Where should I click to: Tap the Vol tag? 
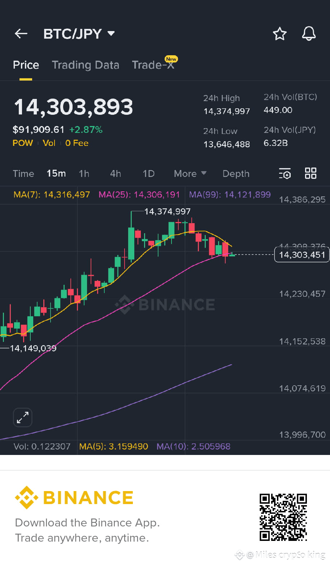(49, 143)
